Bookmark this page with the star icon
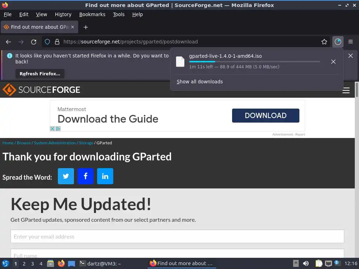The image size is (359, 269). [x=324, y=42]
